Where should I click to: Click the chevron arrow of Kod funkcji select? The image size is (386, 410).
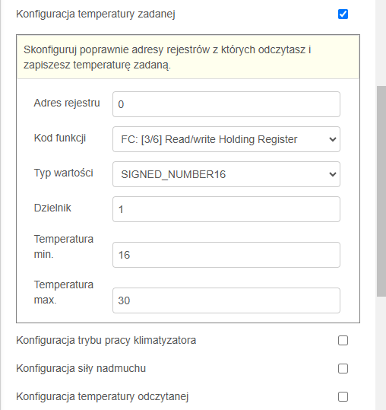[333, 139]
